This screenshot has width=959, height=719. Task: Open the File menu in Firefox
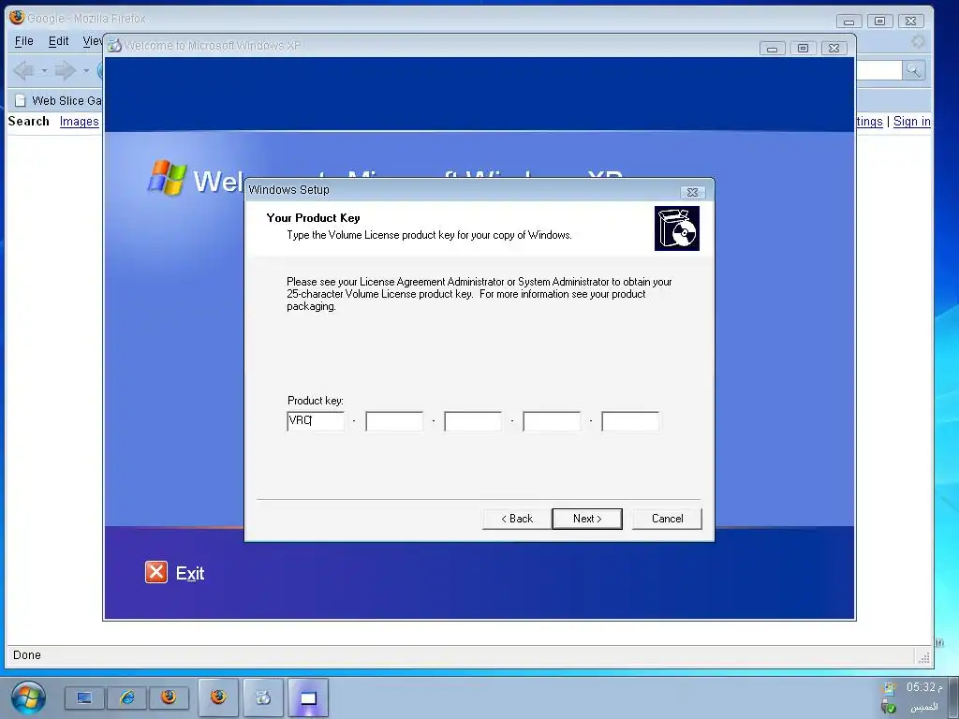[x=23, y=41]
